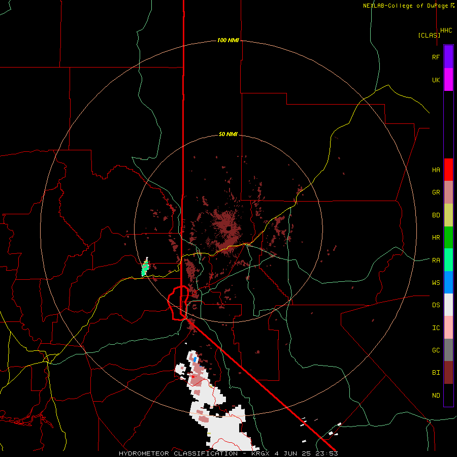Image resolution: width=457 pixels, height=457 pixels.
Task: Click the BI legend label
Action: click(436, 373)
